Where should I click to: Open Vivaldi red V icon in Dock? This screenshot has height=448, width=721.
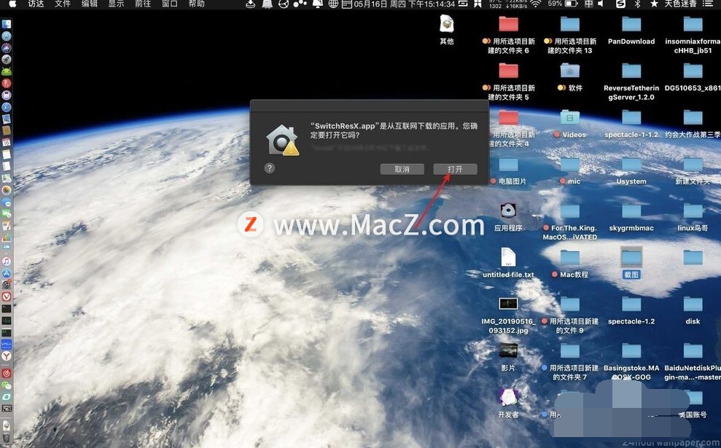[7, 296]
